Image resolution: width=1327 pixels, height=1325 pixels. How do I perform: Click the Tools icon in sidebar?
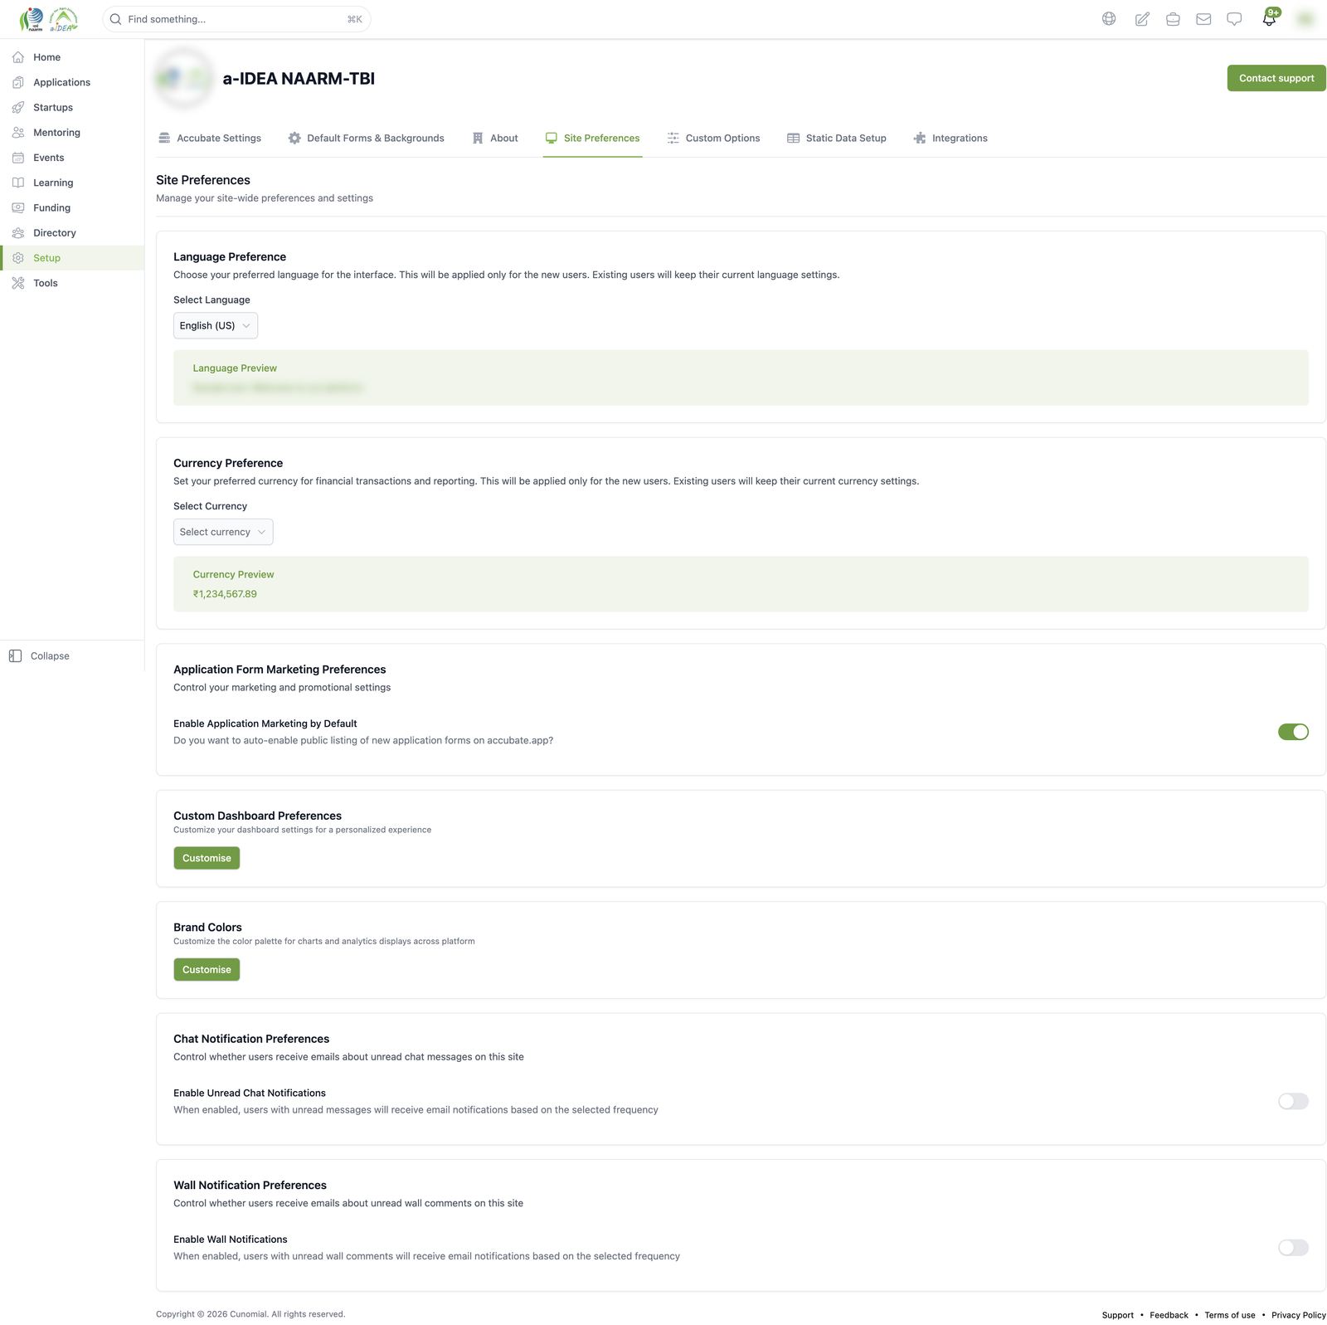pyautogui.click(x=18, y=283)
